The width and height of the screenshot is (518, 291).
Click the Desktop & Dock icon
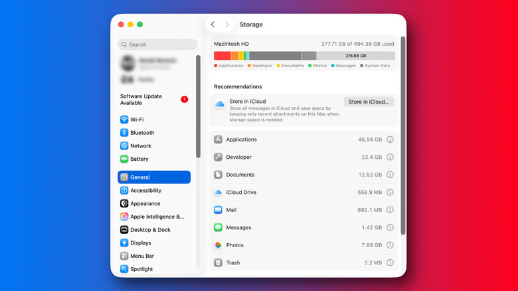coord(124,230)
